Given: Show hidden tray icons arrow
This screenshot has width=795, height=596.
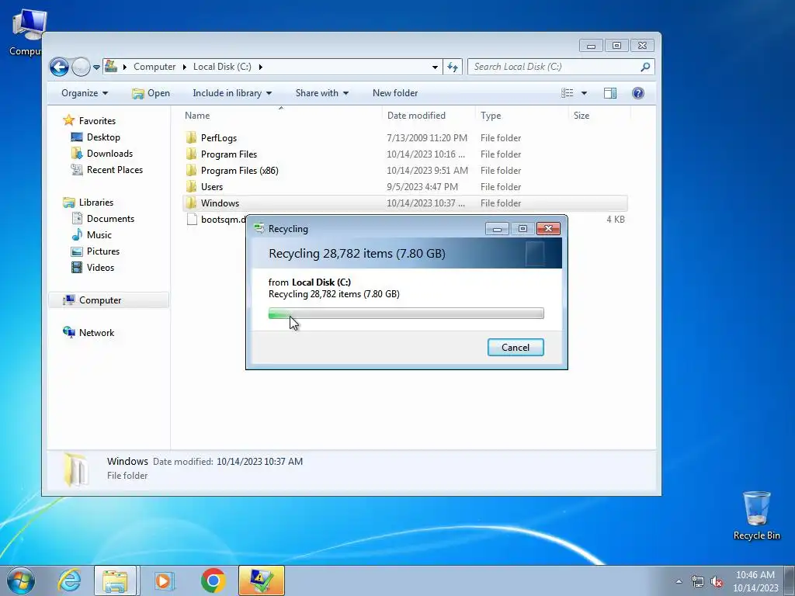Looking at the screenshot, I should [x=679, y=581].
